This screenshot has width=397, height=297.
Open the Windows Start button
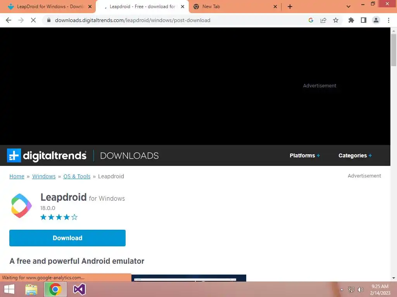tap(9, 289)
